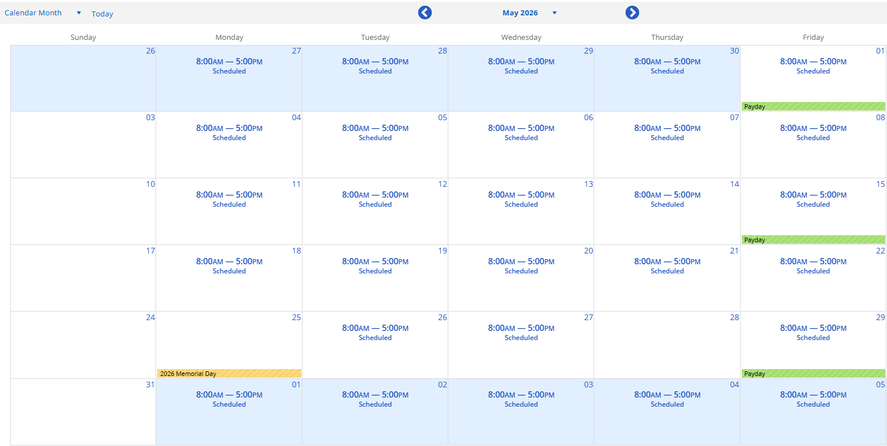Select the scheduled shift on Monday June 01

229,399
